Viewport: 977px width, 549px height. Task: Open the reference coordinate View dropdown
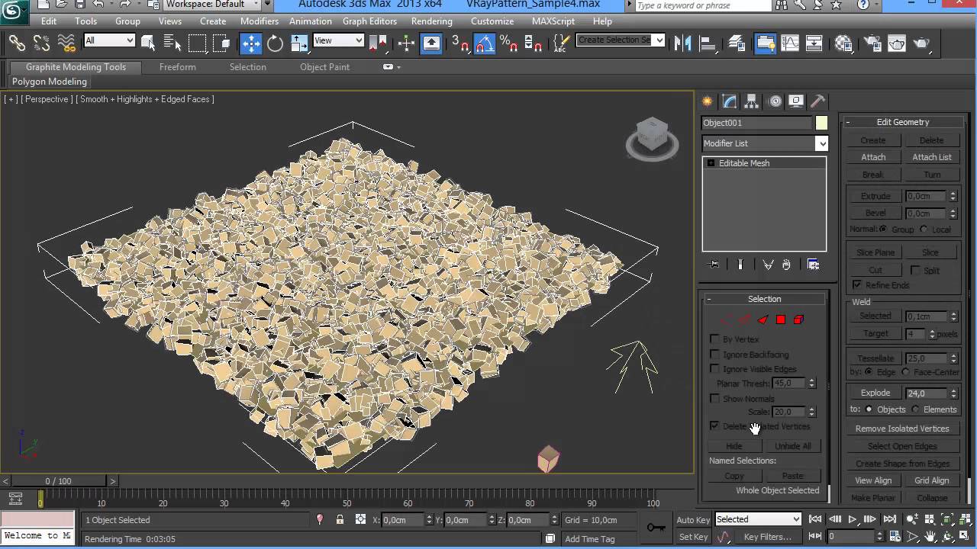(338, 40)
